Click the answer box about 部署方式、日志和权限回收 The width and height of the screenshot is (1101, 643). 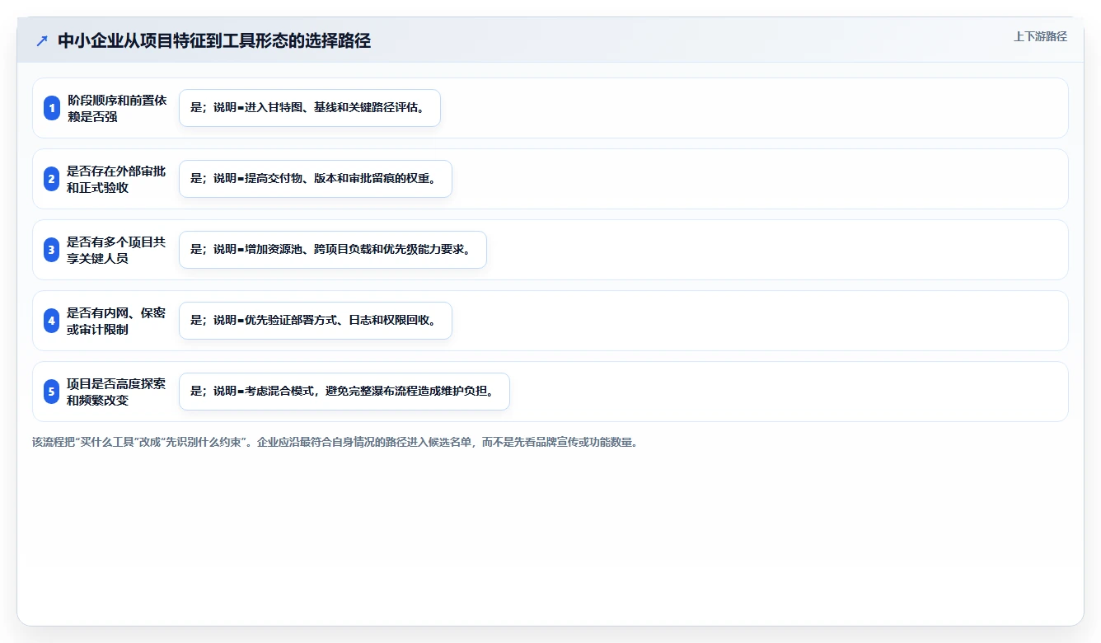[x=316, y=321]
